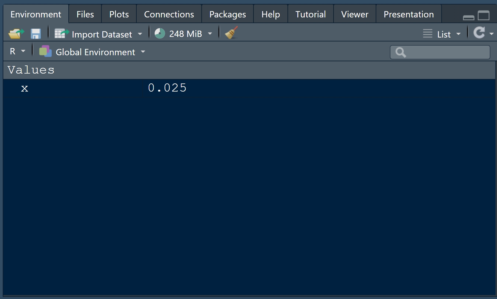
Task: Click the Global Environment colored squares icon
Action: point(45,52)
